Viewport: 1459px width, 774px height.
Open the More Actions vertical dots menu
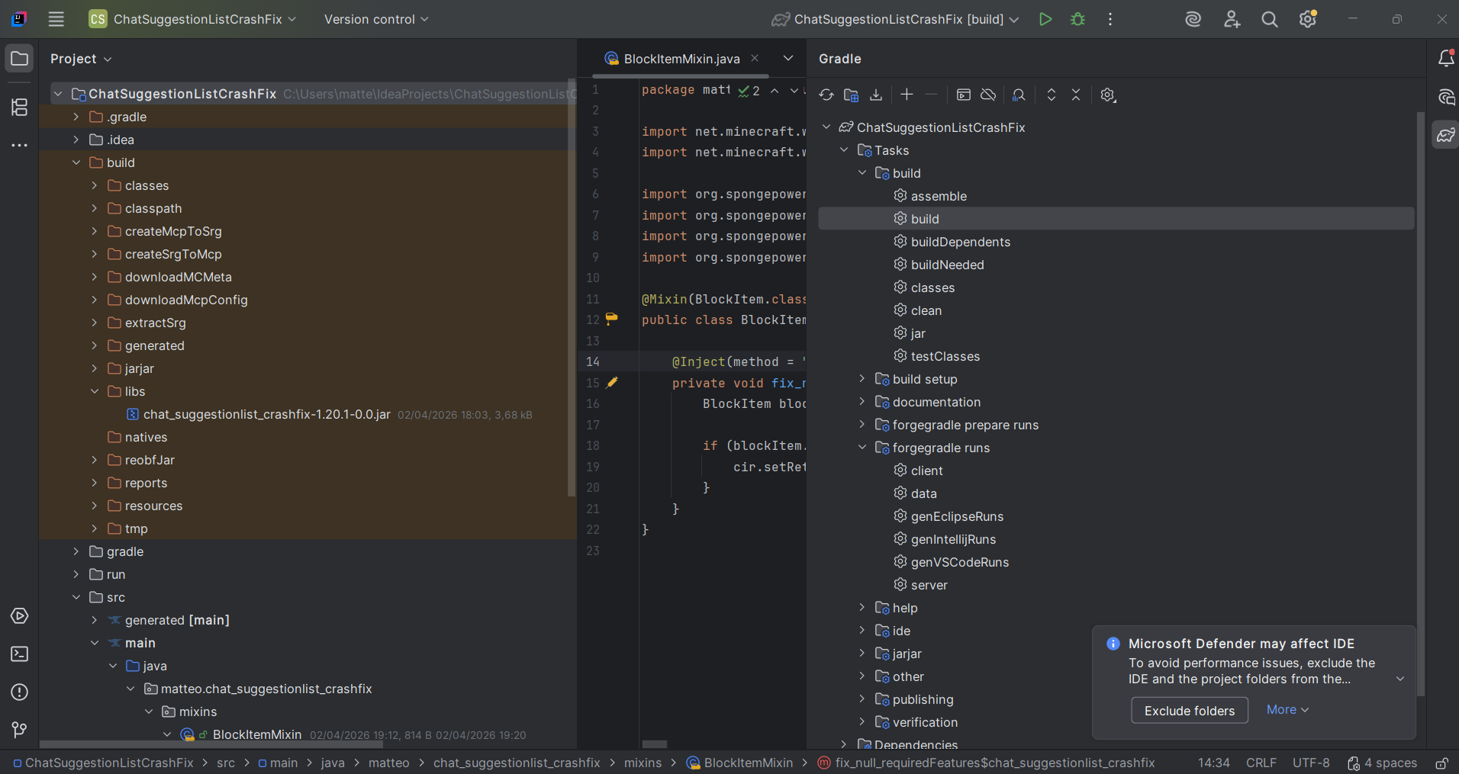point(1110,19)
